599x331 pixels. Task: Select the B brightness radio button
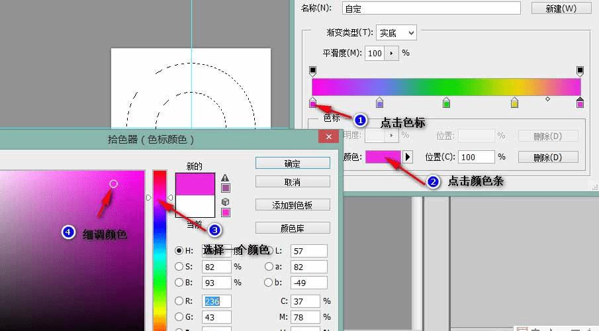pyautogui.click(x=179, y=283)
